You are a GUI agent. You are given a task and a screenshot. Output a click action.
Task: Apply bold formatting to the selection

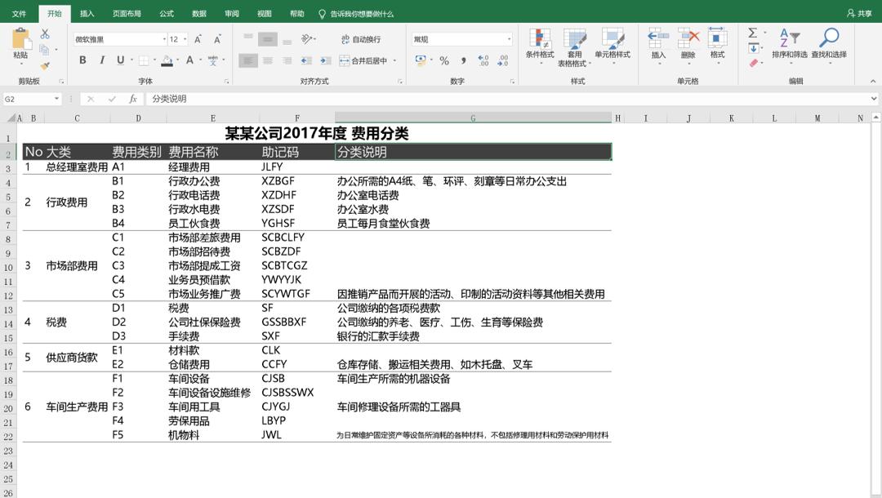pos(83,60)
